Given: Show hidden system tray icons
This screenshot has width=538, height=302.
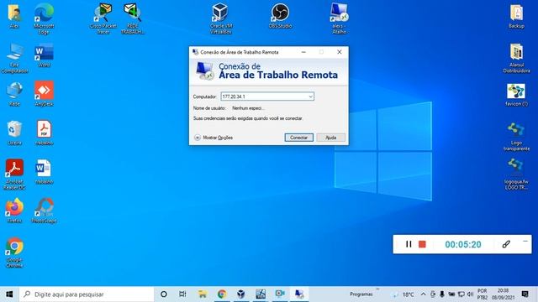Looking at the screenshot, I should 423,294.
